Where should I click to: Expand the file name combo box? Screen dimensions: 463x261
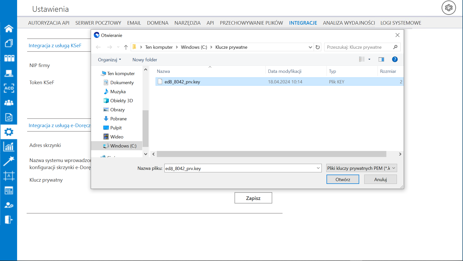tap(318, 168)
